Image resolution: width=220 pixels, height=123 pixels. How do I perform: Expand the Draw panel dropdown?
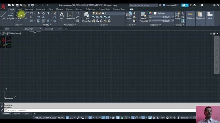coord(18,25)
